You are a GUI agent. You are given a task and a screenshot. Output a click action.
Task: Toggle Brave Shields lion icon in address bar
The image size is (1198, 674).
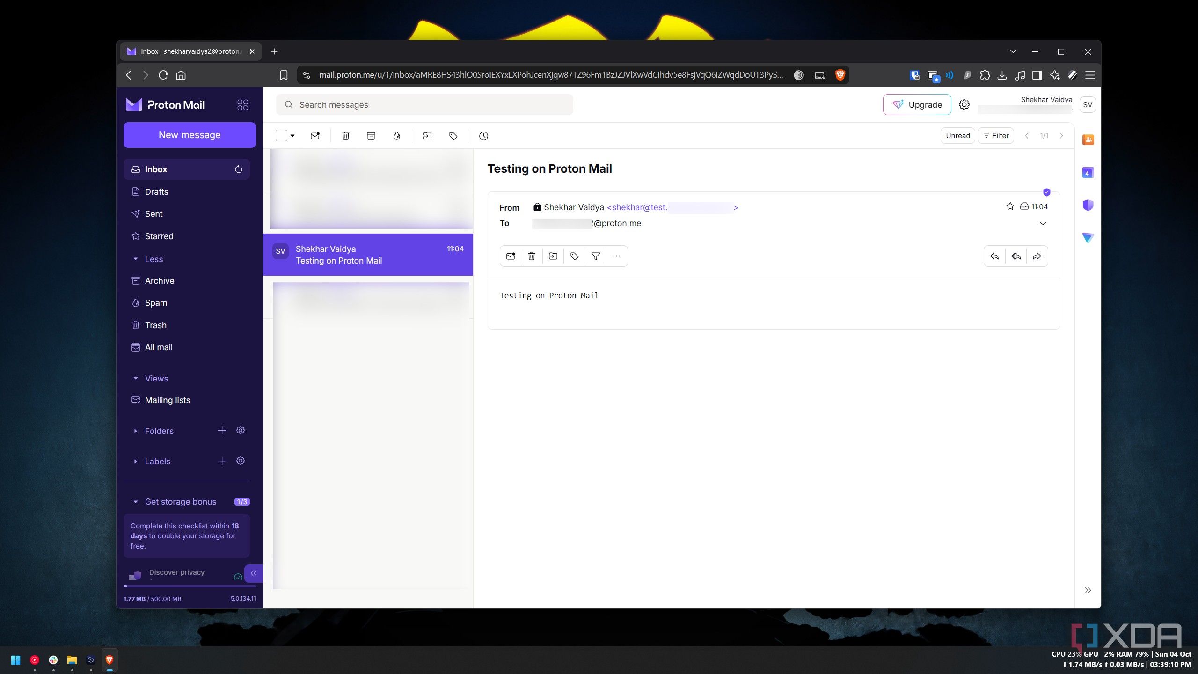pyautogui.click(x=840, y=75)
